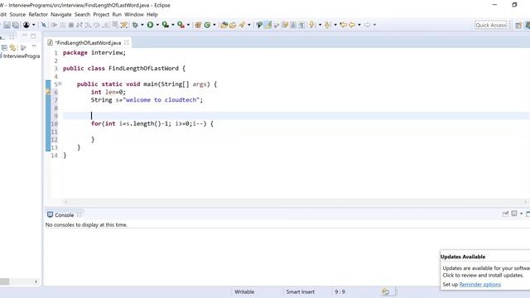Click the Last Edit Location arrow icon
530x298 pixels.
(343, 25)
